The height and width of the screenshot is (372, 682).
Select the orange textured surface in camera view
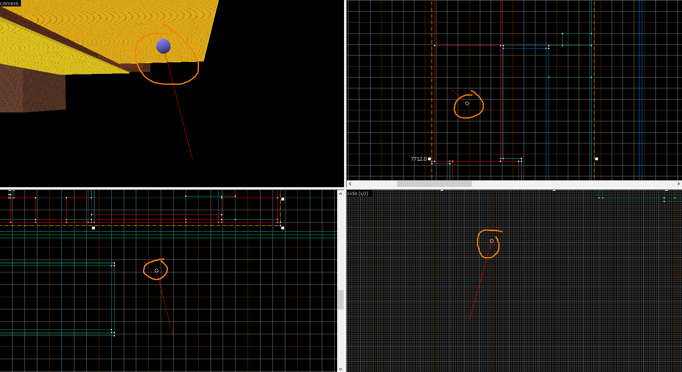(x=121, y=24)
